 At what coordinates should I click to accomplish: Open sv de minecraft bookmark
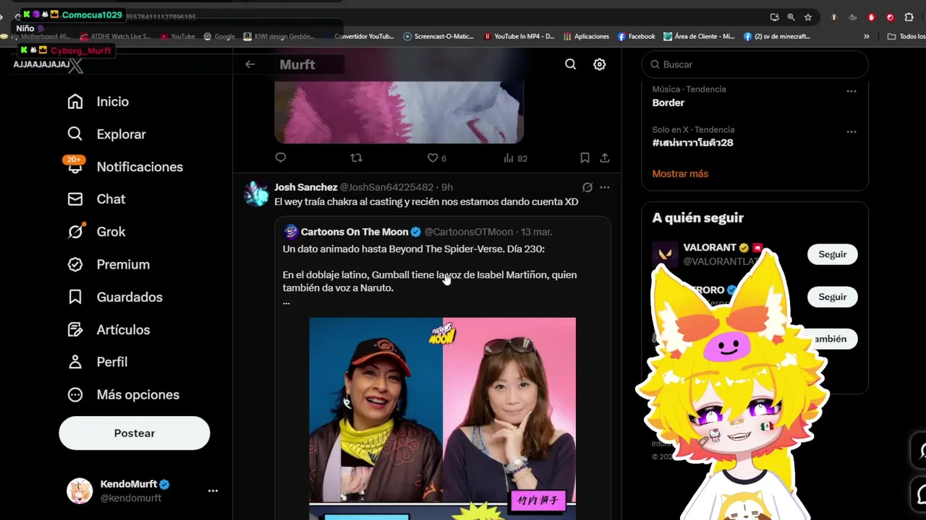pyautogui.click(x=778, y=36)
